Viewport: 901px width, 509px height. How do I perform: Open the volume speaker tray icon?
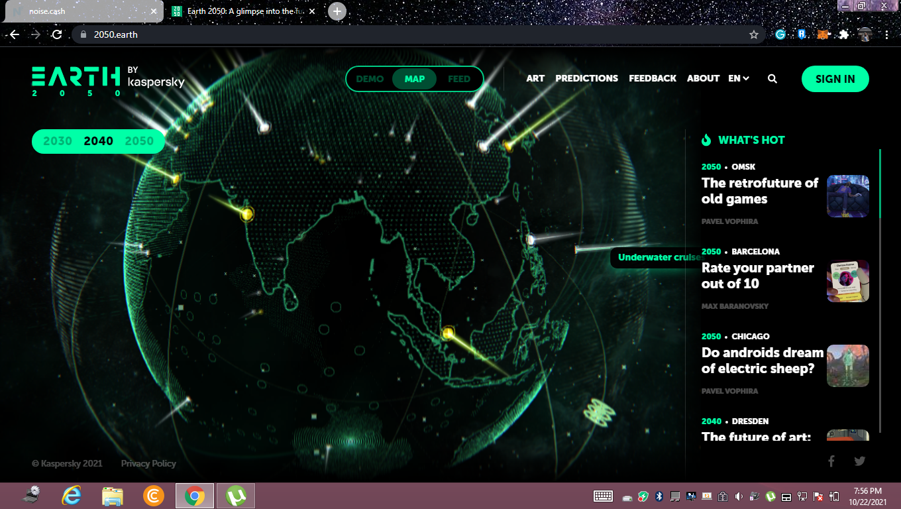point(739,496)
